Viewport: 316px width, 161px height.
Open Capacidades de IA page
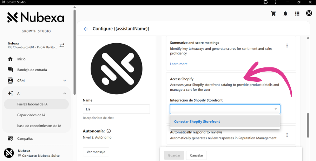31,115
